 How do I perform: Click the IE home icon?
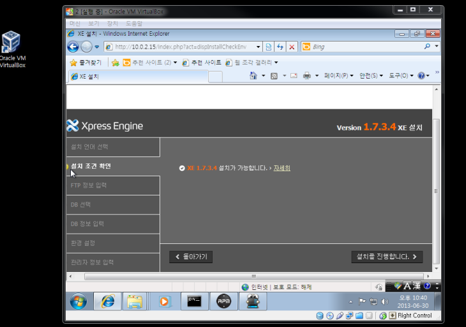tap(253, 76)
